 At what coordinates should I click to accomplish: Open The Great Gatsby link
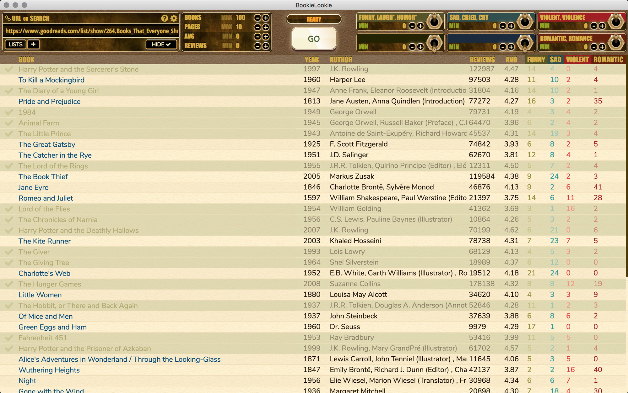tap(47, 144)
